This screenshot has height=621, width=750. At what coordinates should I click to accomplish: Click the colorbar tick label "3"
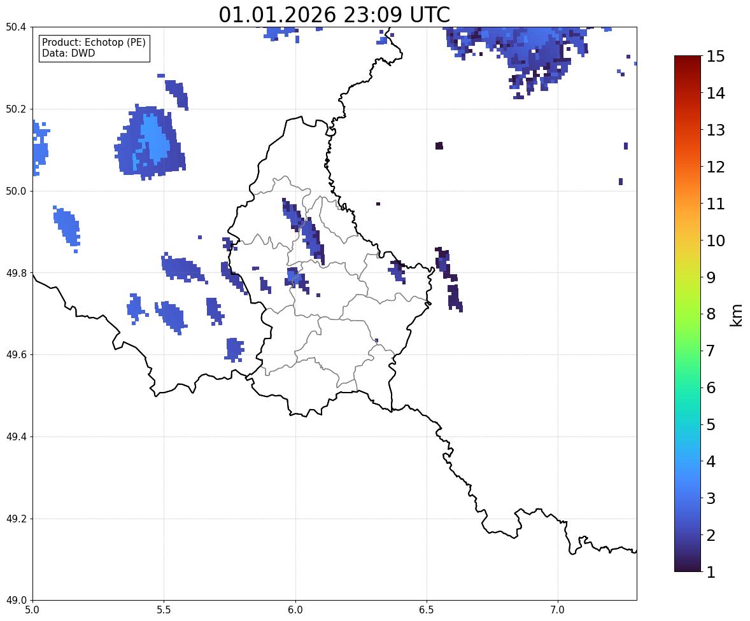(711, 498)
